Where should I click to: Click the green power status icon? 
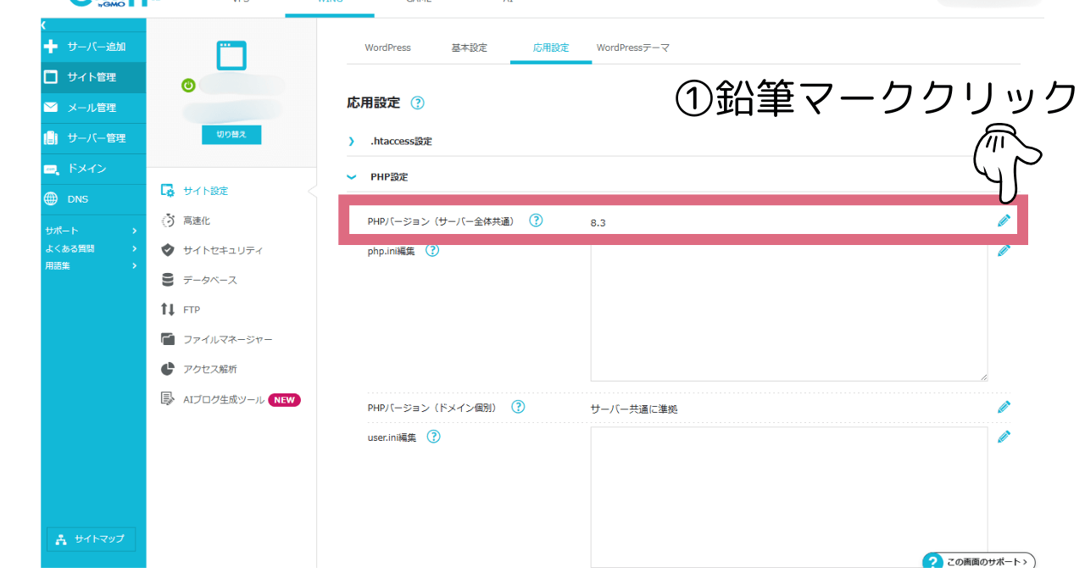188,85
